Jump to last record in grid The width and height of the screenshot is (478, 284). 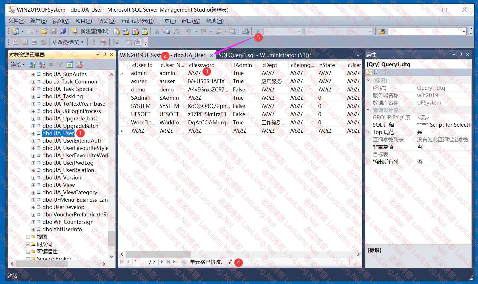coord(169,262)
